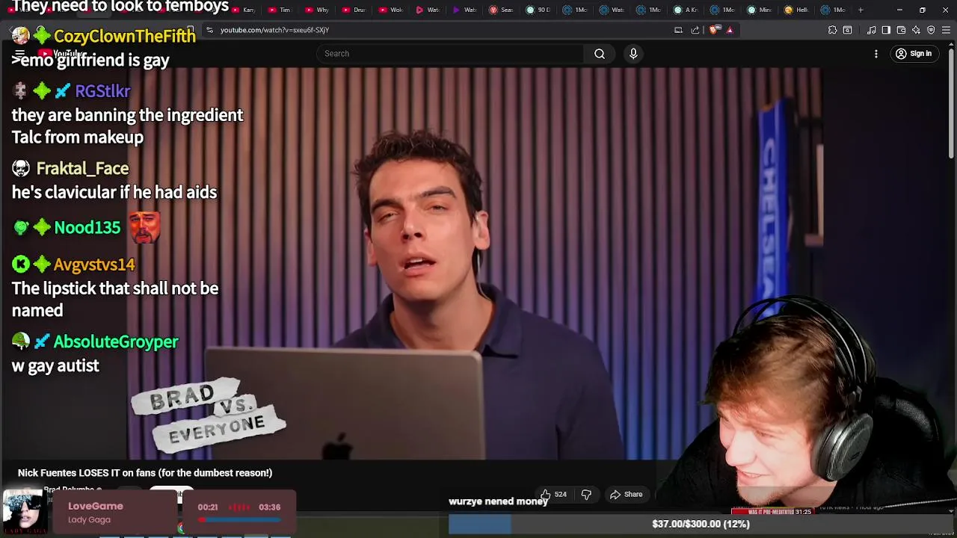This screenshot has width=957, height=538.
Task: Click the 00:21 elapsed time in music widget
Action: coord(208,507)
